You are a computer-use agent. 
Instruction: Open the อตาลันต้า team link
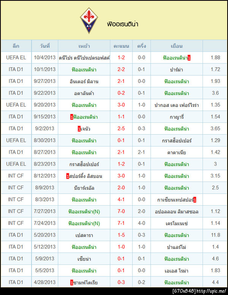tap(84, 93)
